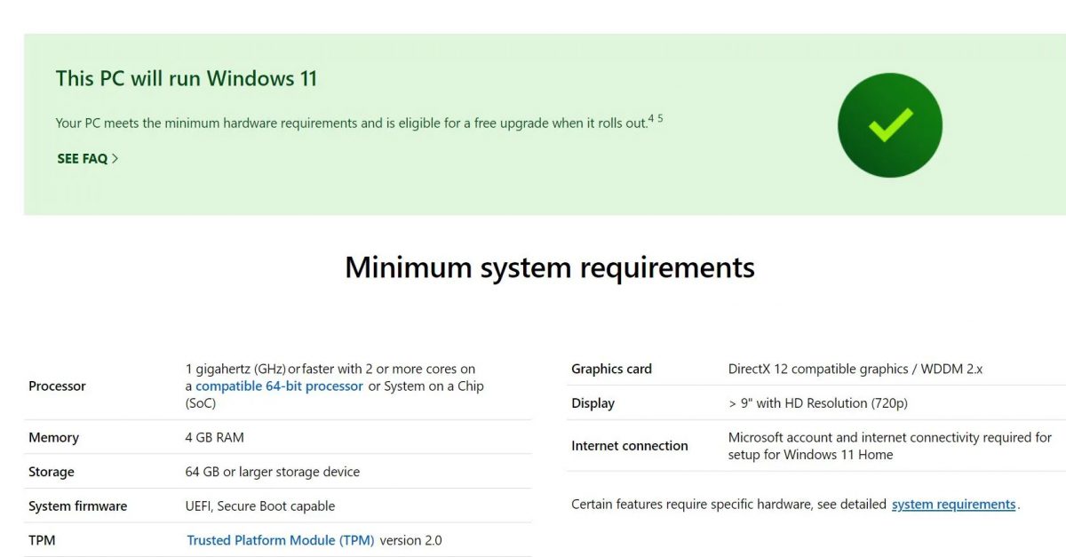
Task: Open the SEE FAQ link
Action: click(82, 159)
